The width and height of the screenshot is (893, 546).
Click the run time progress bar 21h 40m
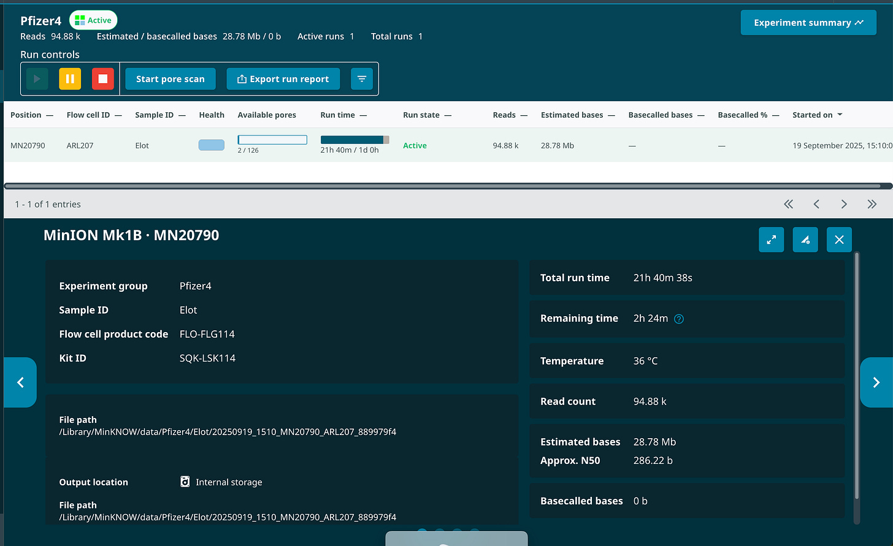tap(355, 140)
